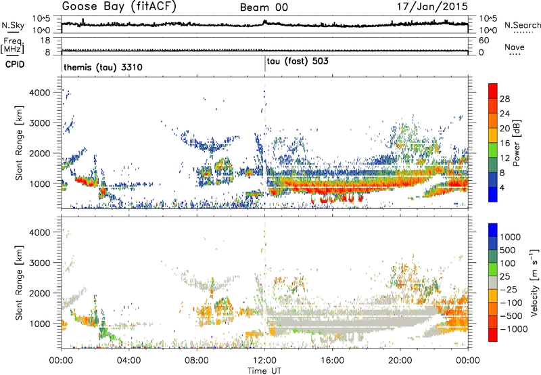
Task: Click the '28' tick on the power scale
Action: pos(504,99)
